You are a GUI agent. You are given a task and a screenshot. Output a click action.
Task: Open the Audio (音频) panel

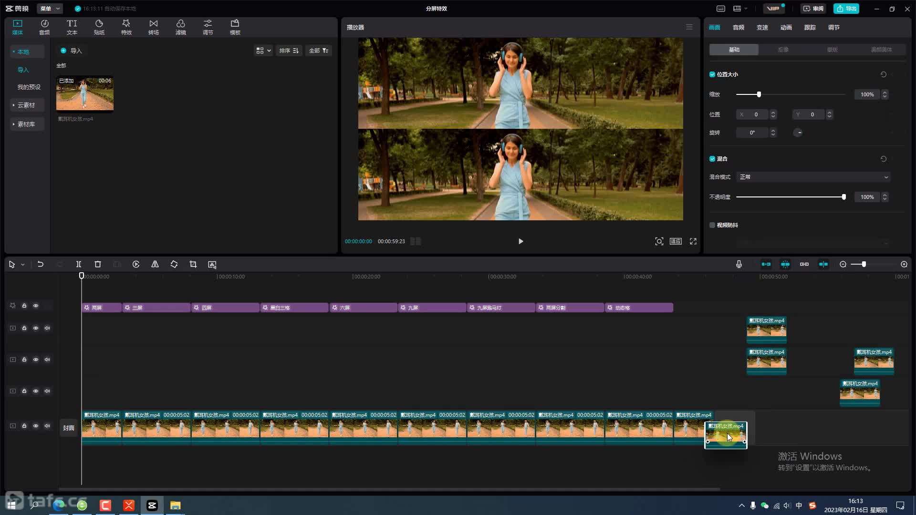(x=44, y=27)
